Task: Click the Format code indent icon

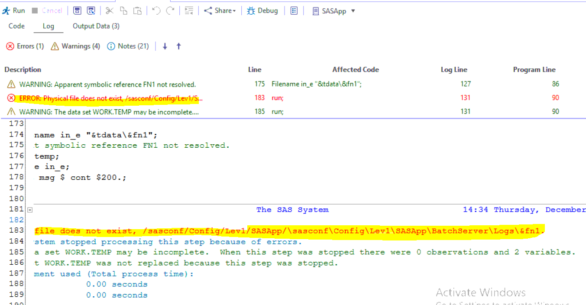Action: (x=189, y=11)
